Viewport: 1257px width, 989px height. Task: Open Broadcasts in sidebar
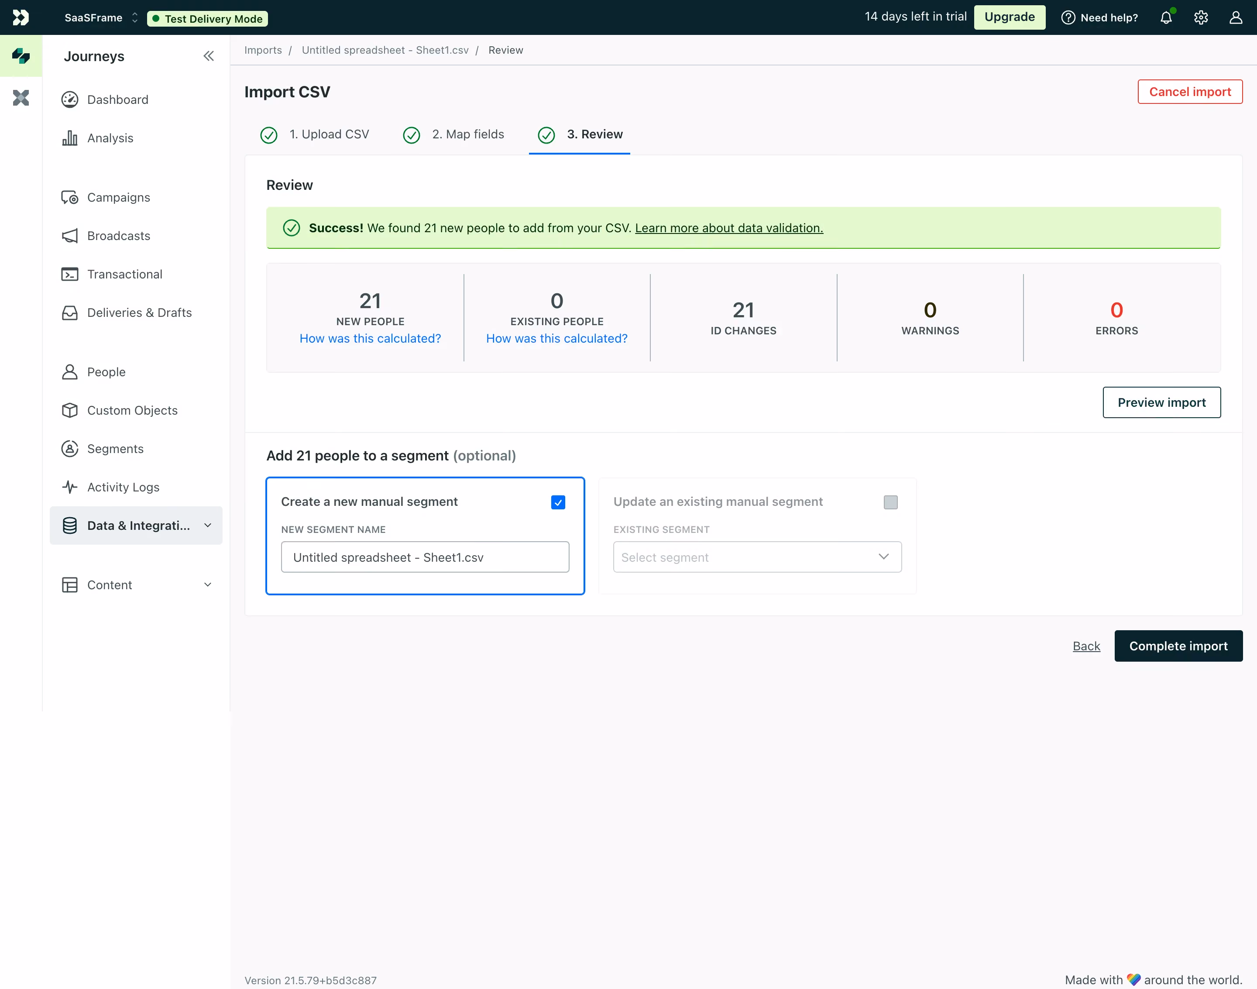click(x=136, y=236)
